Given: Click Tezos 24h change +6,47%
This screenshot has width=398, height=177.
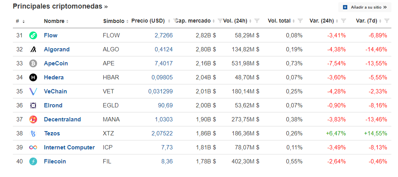Looking at the screenshot, I should point(336,133).
